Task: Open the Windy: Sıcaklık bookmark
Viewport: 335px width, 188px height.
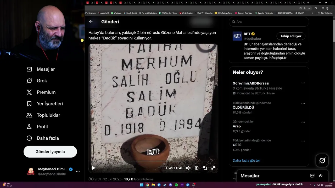Action: coord(186,13)
